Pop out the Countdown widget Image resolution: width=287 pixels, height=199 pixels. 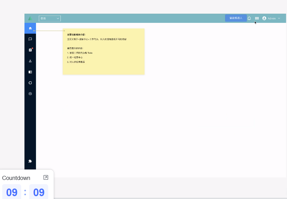46,178
